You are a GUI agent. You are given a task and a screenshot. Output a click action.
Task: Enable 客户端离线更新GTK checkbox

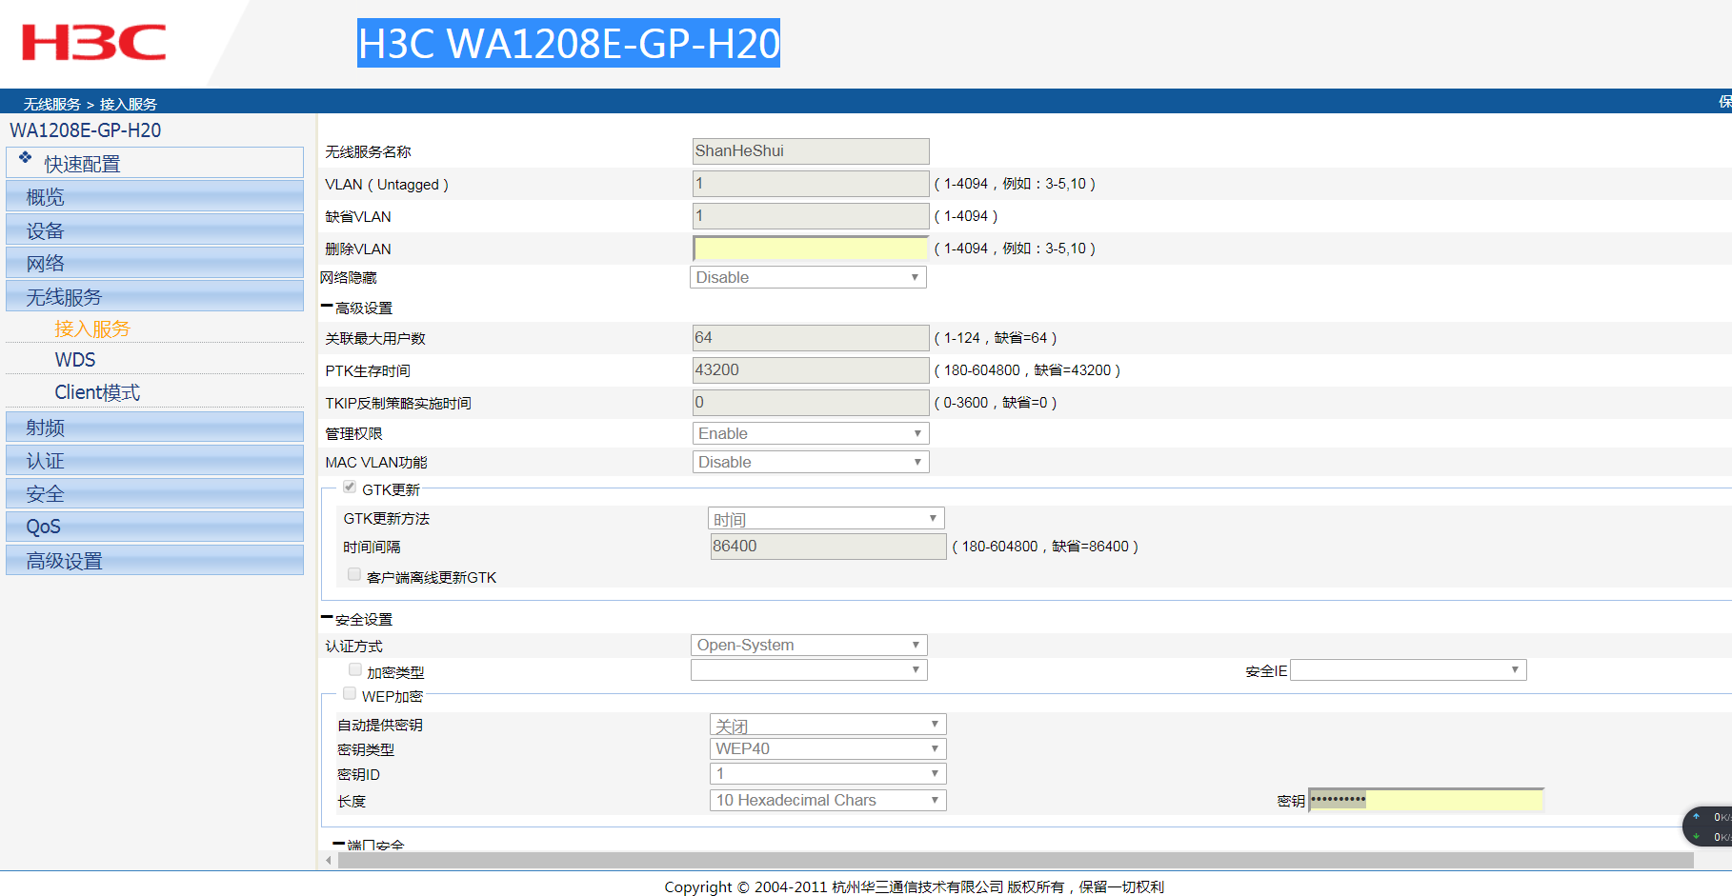pos(354,575)
